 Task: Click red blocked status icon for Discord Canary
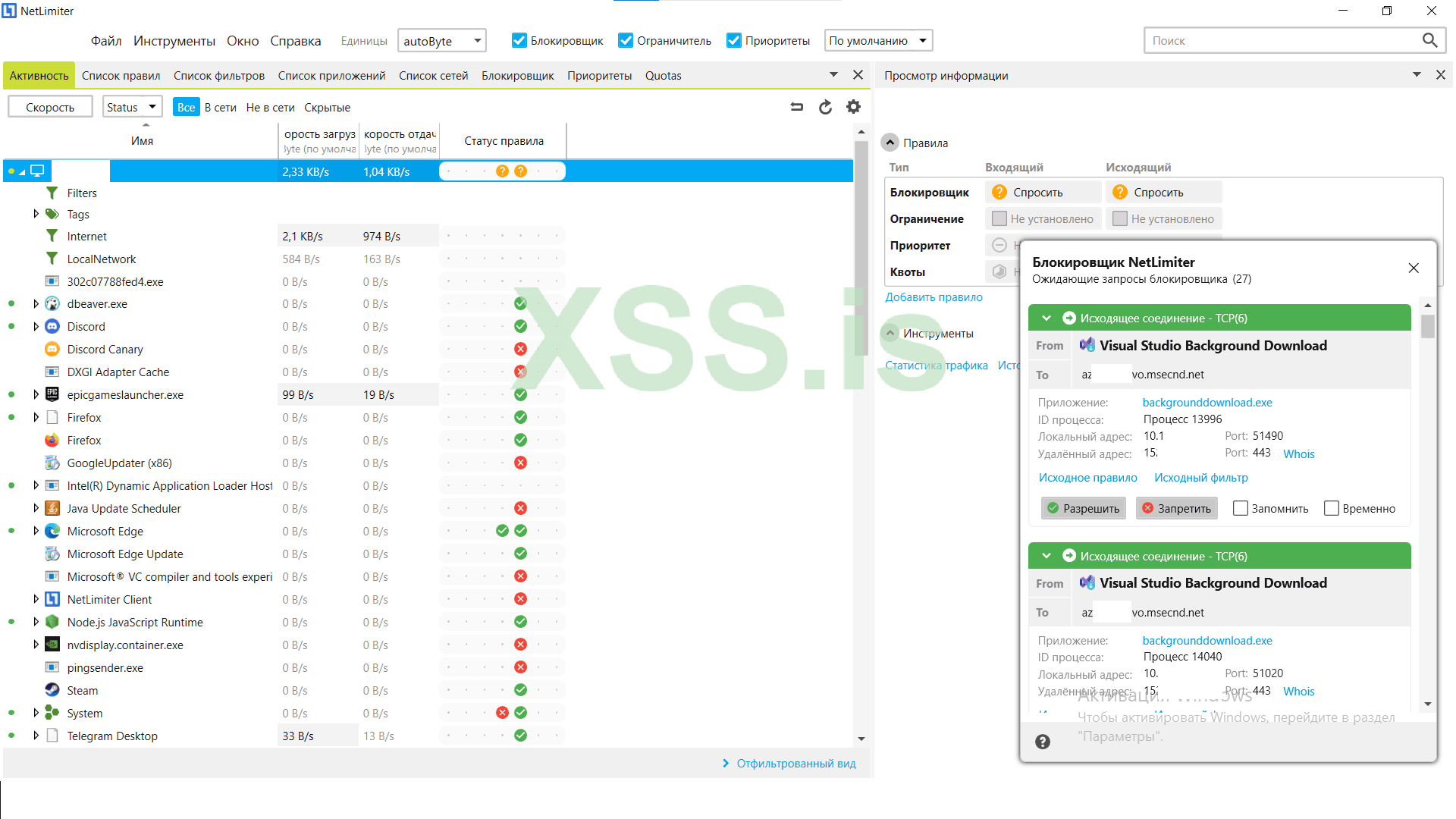pos(520,350)
